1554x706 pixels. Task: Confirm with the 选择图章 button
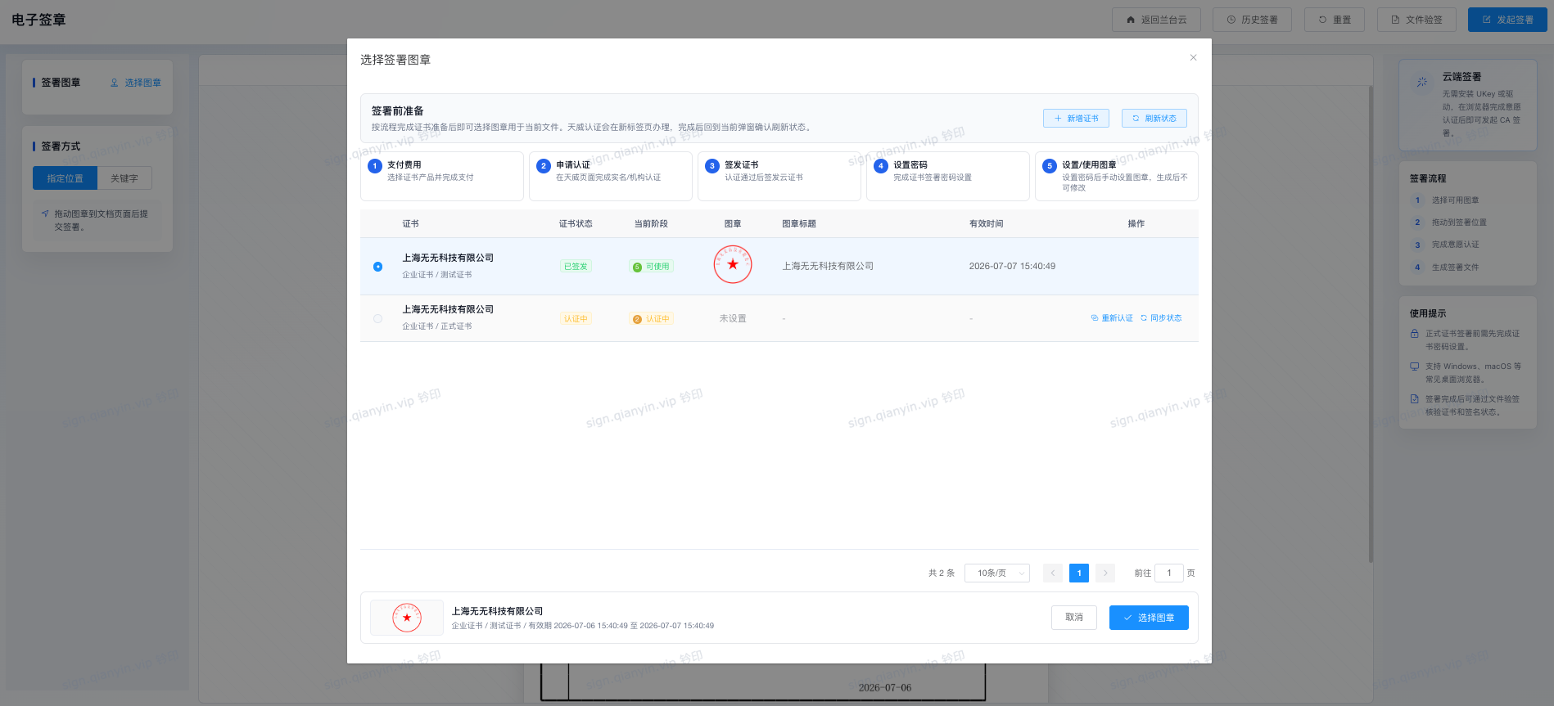pos(1149,618)
